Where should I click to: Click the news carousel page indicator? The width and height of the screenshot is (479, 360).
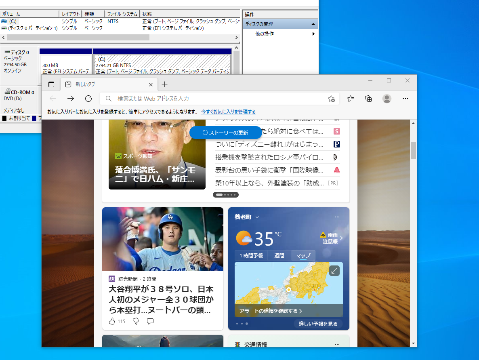[226, 195]
